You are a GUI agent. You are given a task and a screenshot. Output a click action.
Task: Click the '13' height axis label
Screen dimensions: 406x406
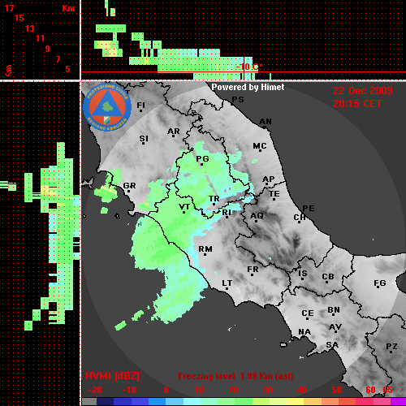[30, 28]
